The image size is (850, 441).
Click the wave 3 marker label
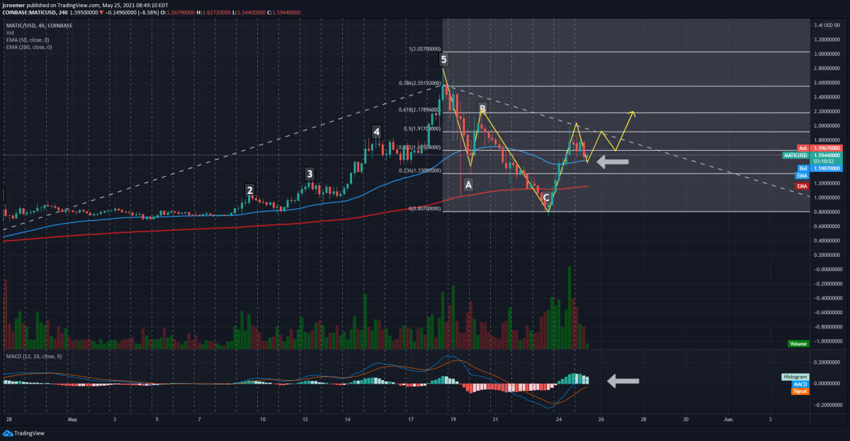click(x=310, y=173)
